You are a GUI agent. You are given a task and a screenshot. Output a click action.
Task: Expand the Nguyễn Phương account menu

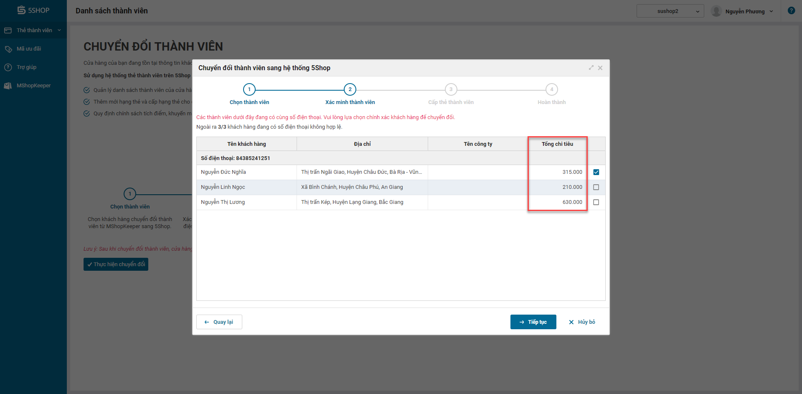[x=749, y=11]
